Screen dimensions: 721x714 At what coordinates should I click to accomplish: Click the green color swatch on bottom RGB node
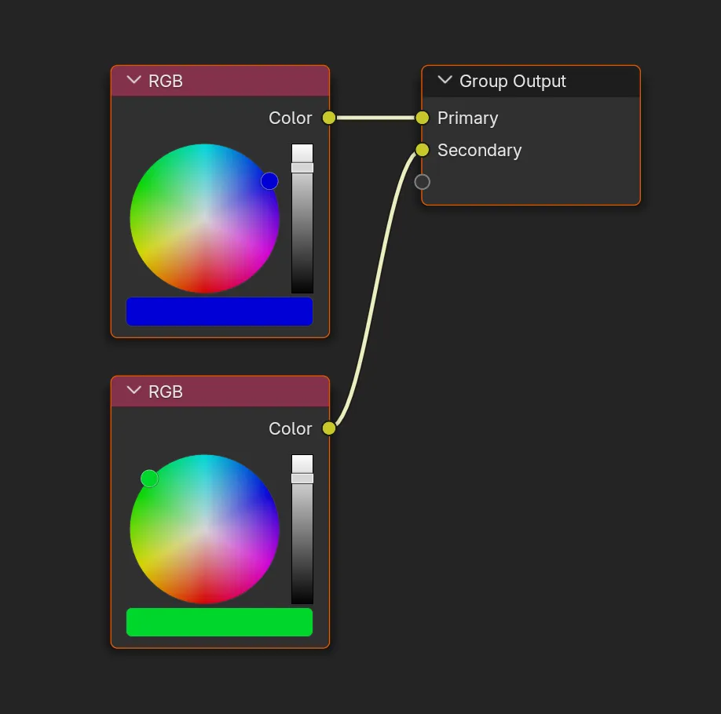pos(219,621)
